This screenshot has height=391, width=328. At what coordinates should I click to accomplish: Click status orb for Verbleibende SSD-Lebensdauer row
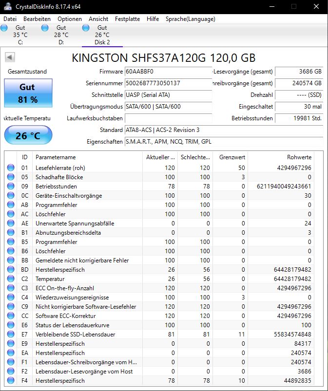(x=10, y=335)
